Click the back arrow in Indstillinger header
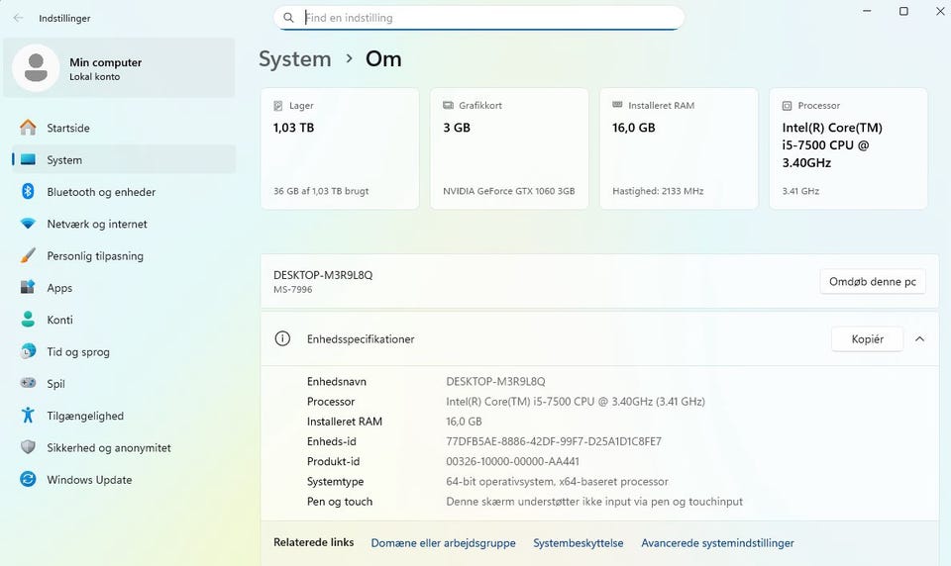Screen dimensions: 951x566 18,18
